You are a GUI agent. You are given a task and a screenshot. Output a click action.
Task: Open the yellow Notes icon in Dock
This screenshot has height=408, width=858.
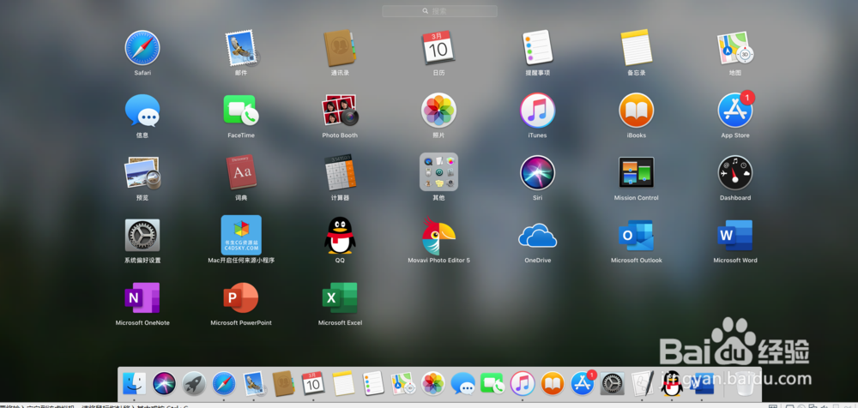pyautogui.click(x=344, y=384)
